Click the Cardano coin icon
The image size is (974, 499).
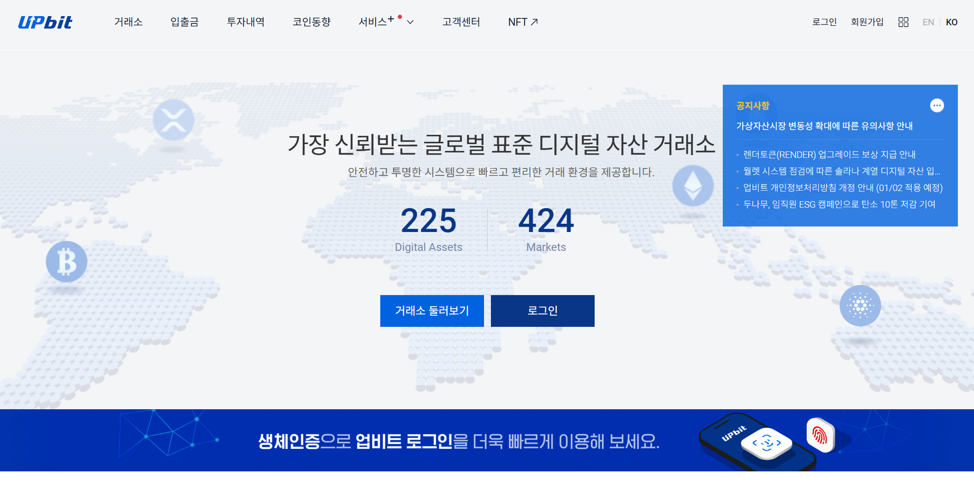(860, 305)
